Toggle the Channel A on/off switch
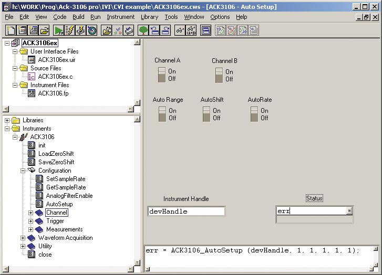Image resolution: width=382 pixels, height=275 pixels. (162, 75)
